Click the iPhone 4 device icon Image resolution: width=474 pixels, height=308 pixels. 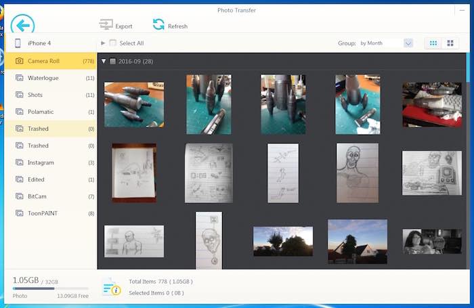pyautogui.click(x=16, y=43)
